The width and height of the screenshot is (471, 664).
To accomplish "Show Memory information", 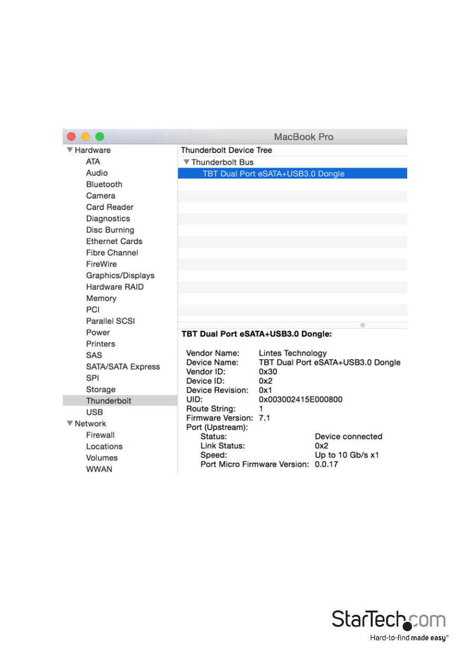I will pyautogui.click(x=101, y=299).
